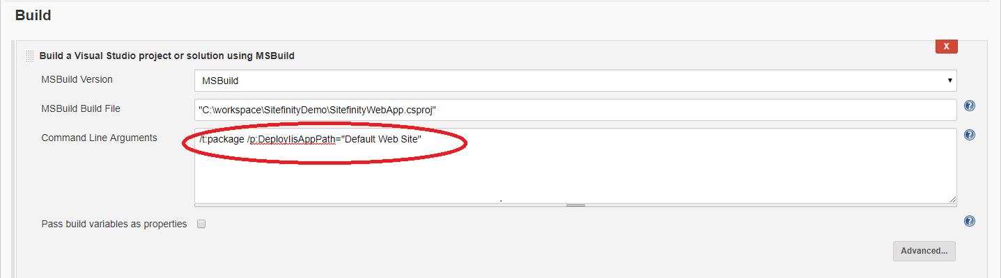Show help for MSBuild Build File
Screen dimensions: 1001x278
pyautogui.click(x=969, y=106)
